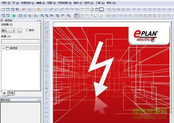Click the refresh redraw icon
The height and width of the screenshot is (123, 174).
(109, 9)
